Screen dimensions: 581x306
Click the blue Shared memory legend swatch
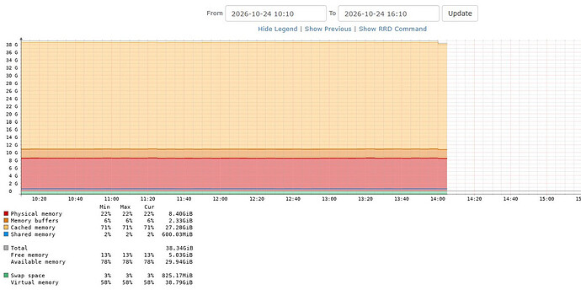tap(6, 234)
